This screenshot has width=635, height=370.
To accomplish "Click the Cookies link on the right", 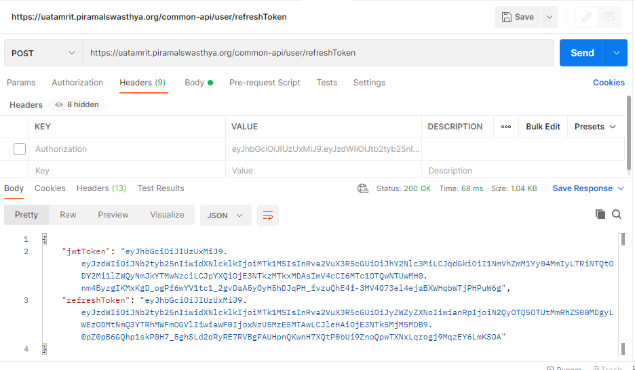I will tap(609, 83).
